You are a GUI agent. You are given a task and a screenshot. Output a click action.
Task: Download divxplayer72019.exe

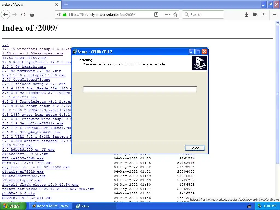(x=23, y=171)
